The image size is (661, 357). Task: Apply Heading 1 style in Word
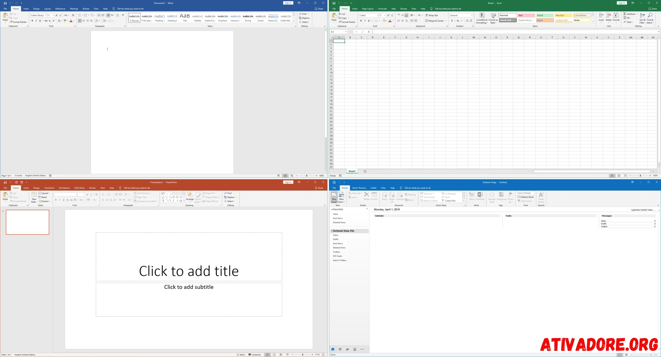(160, 18)
